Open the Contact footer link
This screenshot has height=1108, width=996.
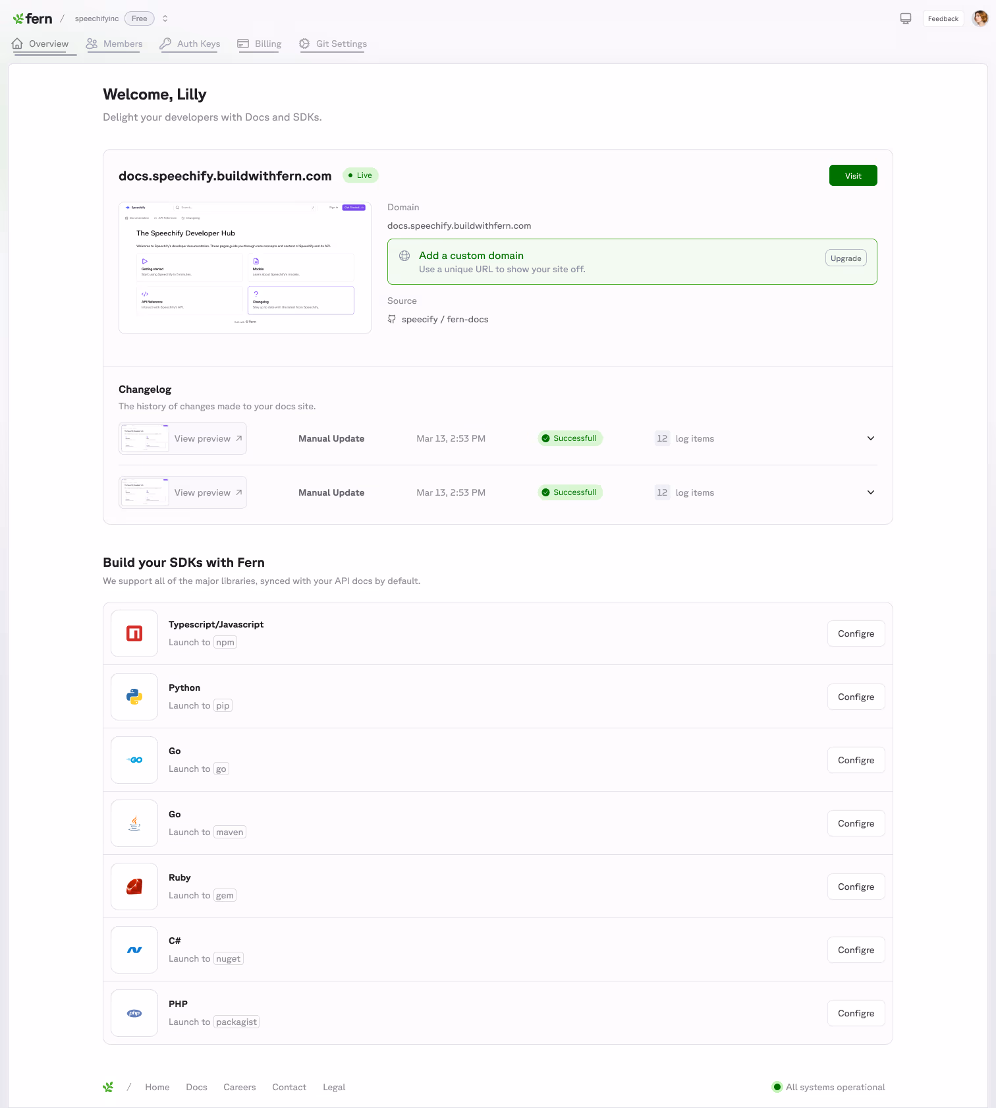(289, 1087)
